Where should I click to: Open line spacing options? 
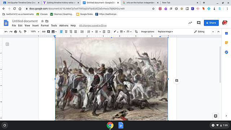(82, 32)
